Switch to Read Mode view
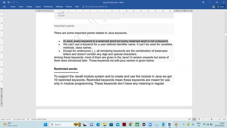The image size is (227, 128). click(x=189, y=119)
